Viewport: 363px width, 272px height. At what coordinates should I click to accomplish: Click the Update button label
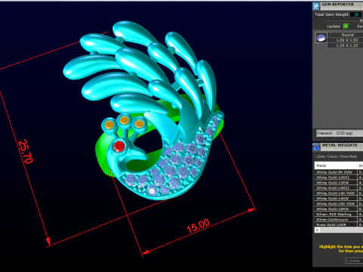(x=334, y=26)
